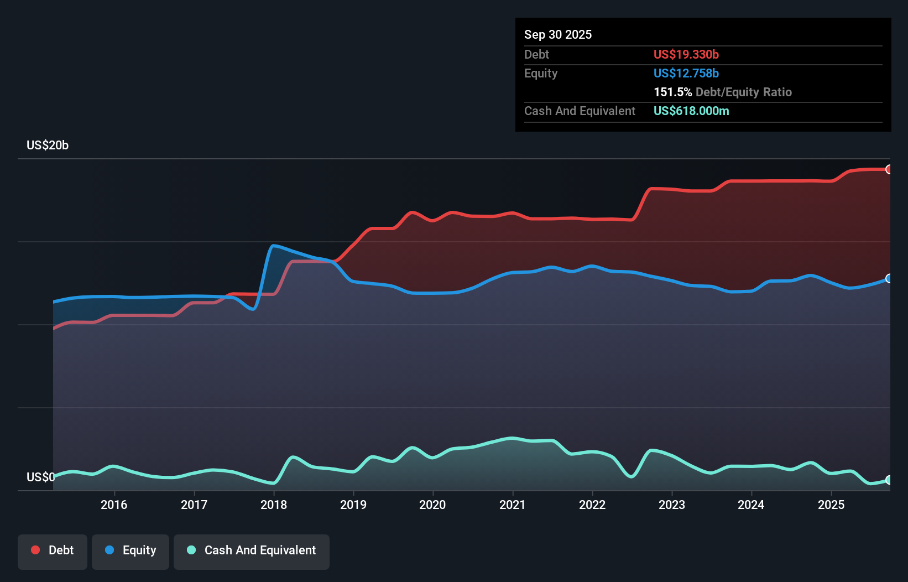Click the 2022 x-axis label
Viewport: 908px width, 582px height.
[592, 505]
